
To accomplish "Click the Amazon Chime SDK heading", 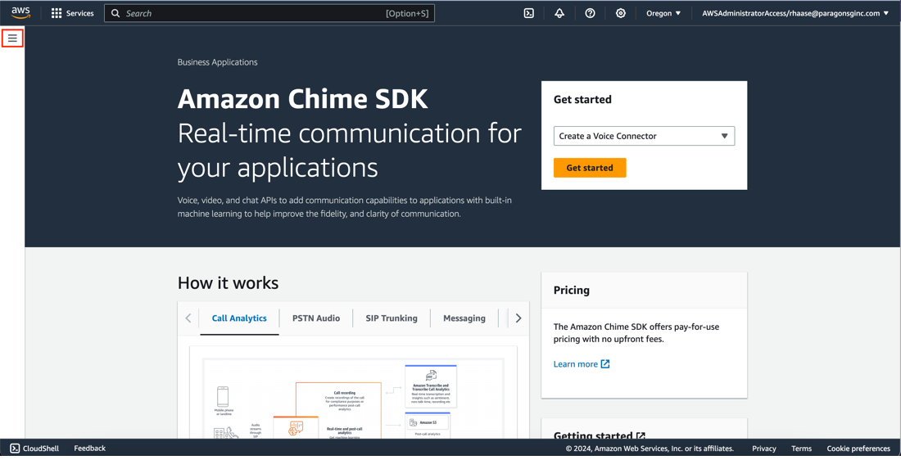I will pos(303,99).
